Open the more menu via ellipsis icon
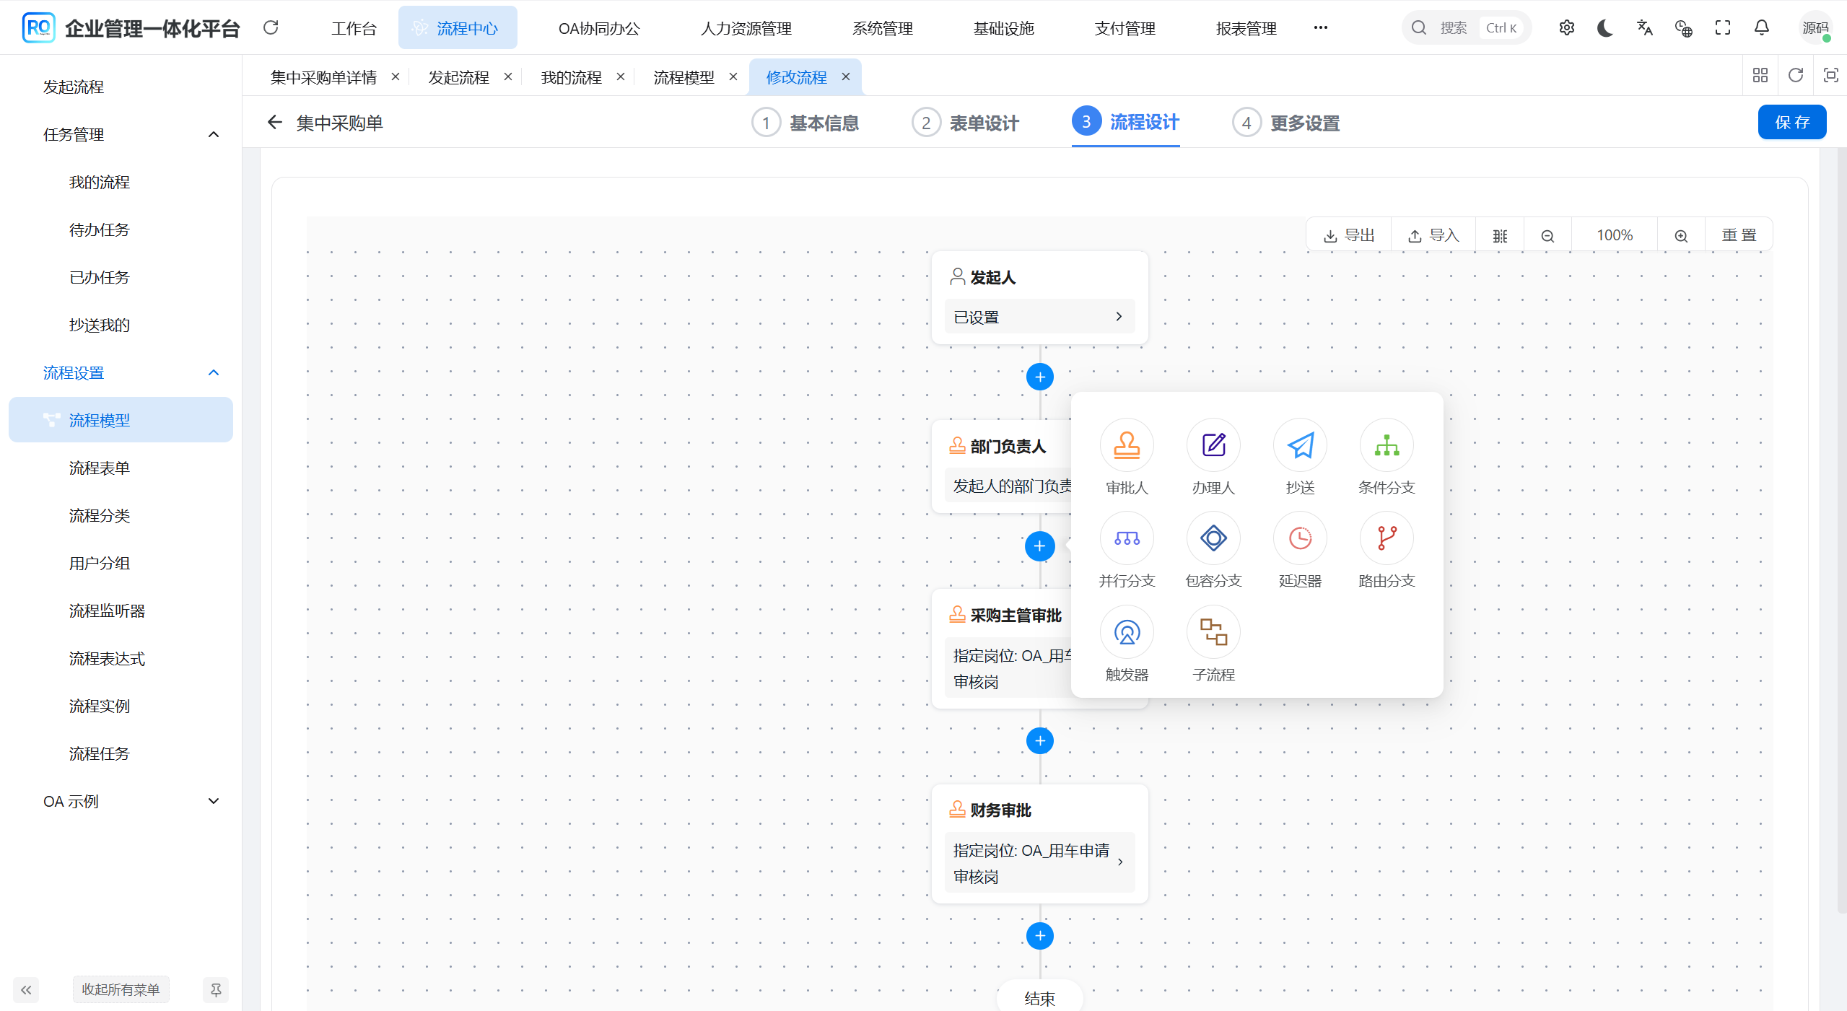Image resolution: width=1847 pixels, height=1011 pixels. click(1320, 27)
